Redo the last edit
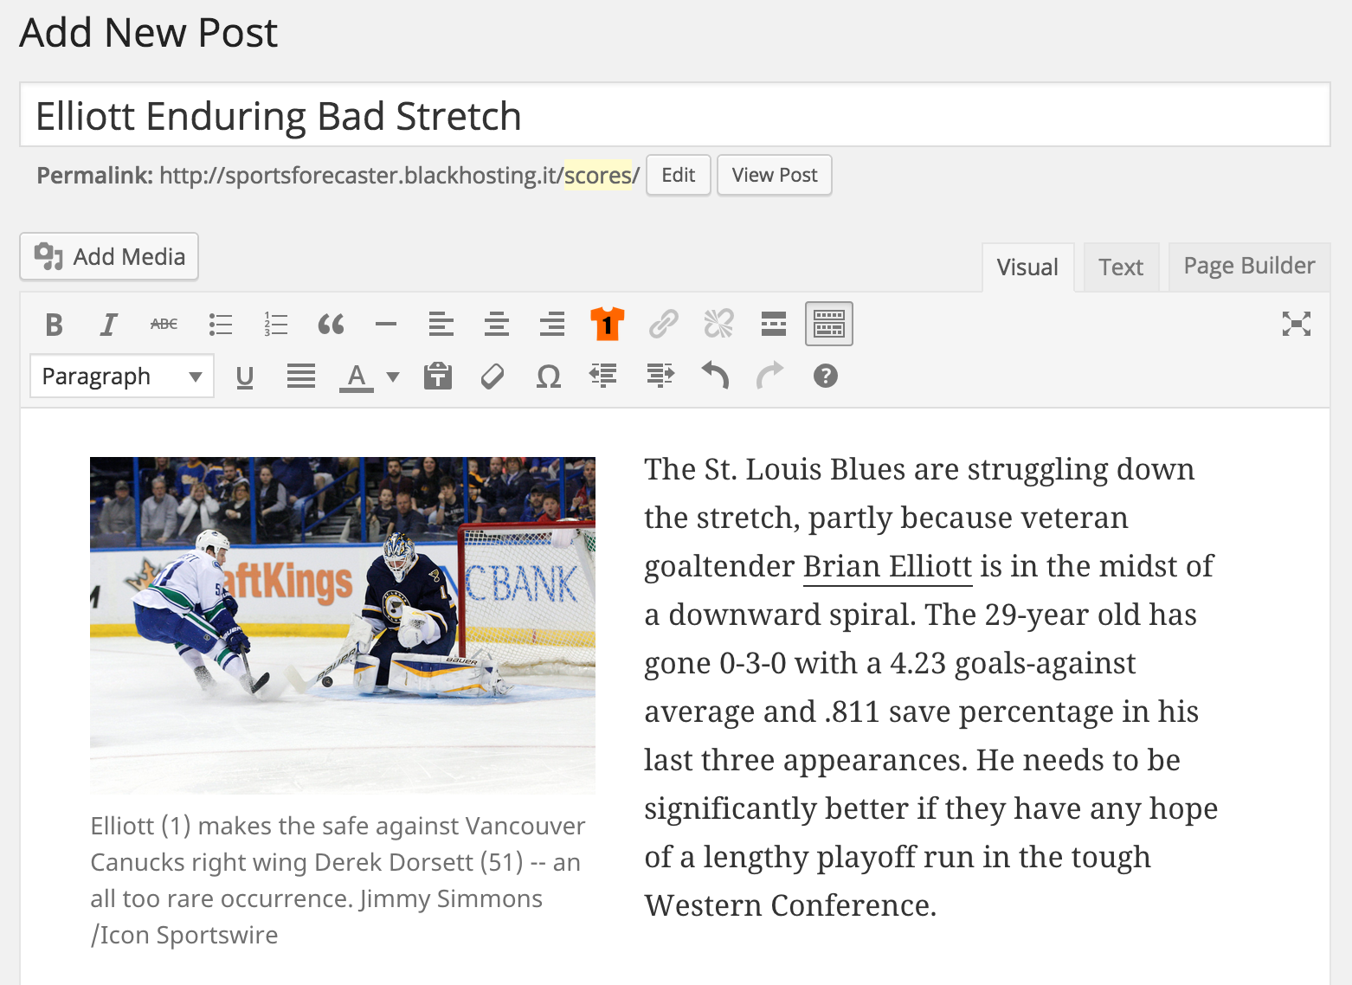1352x985 pixels. click(x=769, y=377)
